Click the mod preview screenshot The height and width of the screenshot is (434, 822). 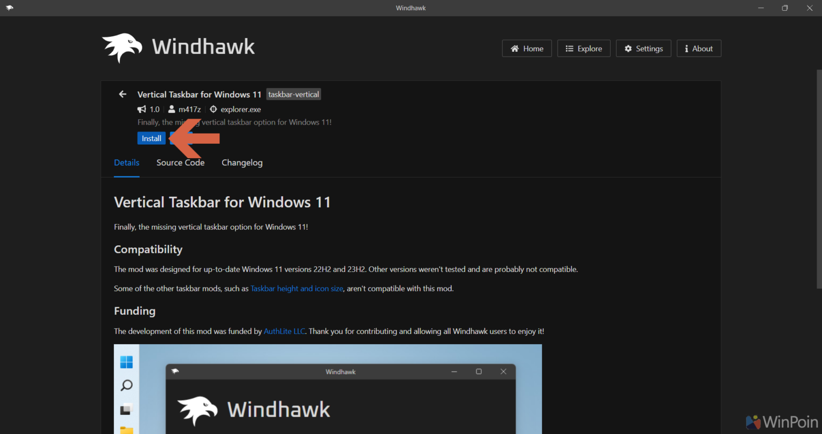click(x=328, y=390)
